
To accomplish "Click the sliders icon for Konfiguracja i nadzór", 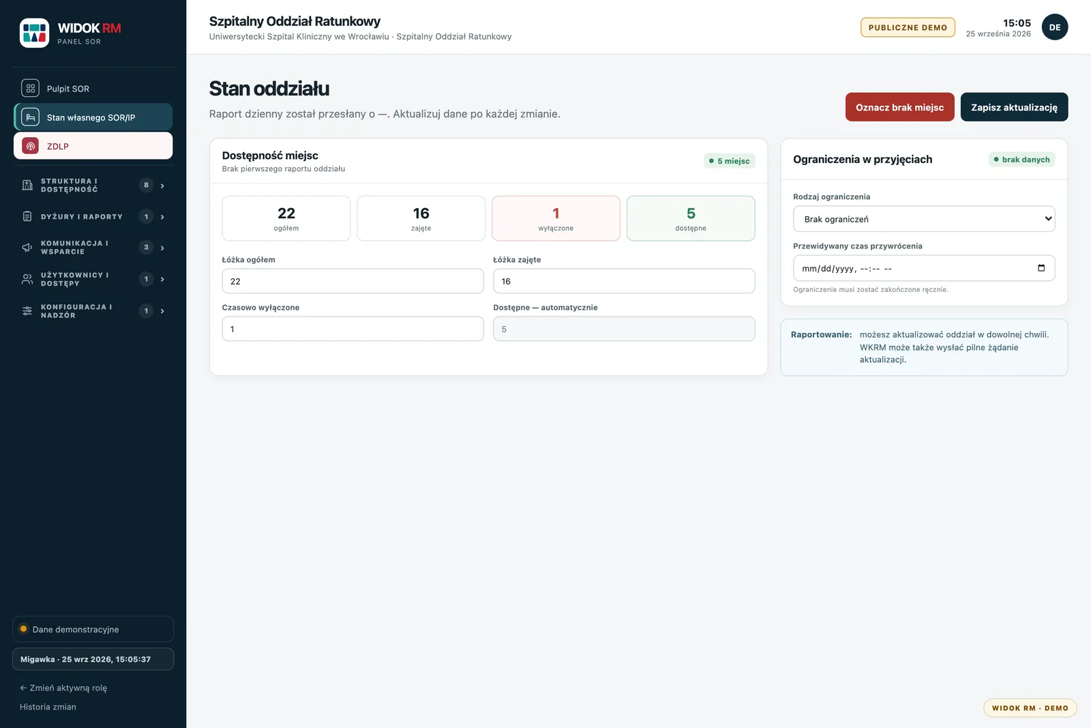I will (27, 311).
